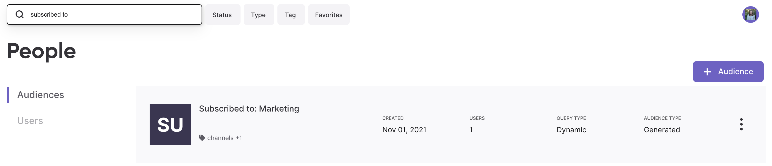
Task: Focus the 'subscribed to' search field
Action: click(104, 14)
